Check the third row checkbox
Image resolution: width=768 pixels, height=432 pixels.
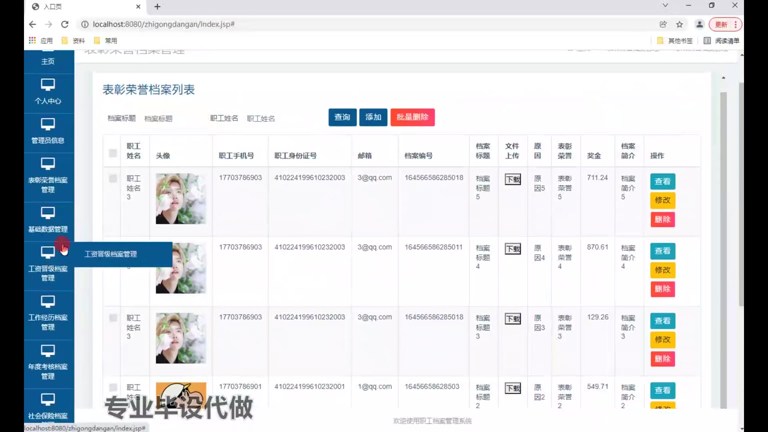point(113,318)
